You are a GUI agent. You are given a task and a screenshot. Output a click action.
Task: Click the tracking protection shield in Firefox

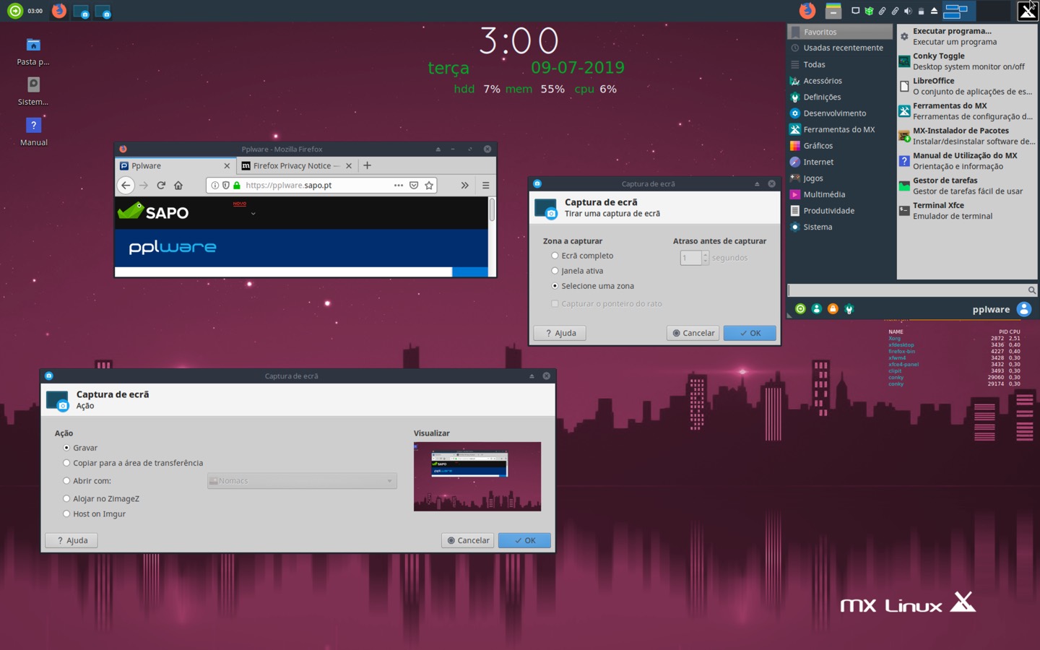click(x=227, y=185)
